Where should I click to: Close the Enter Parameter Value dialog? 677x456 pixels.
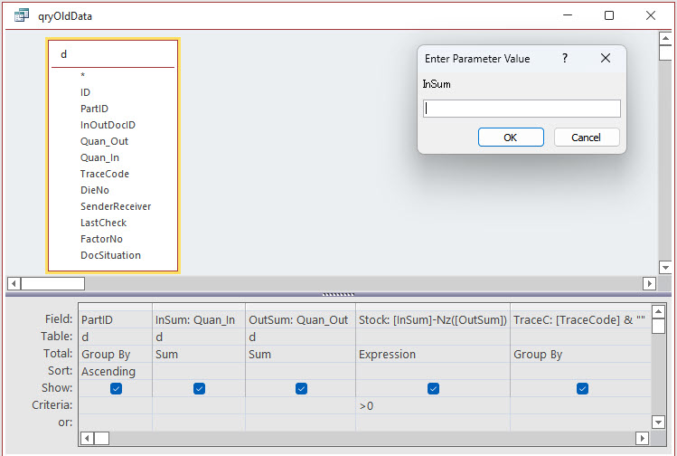[606, 58]
